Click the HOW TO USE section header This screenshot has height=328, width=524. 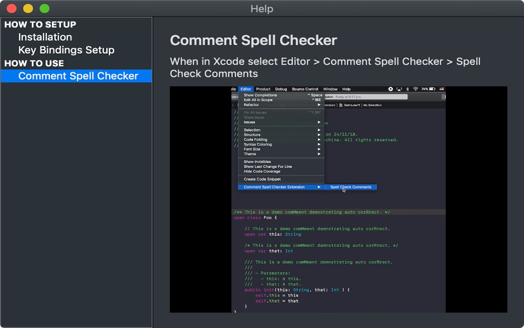point(34,64)
